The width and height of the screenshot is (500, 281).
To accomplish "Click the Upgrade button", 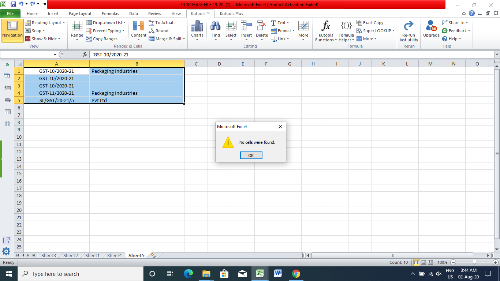I will tap(431, 29).
